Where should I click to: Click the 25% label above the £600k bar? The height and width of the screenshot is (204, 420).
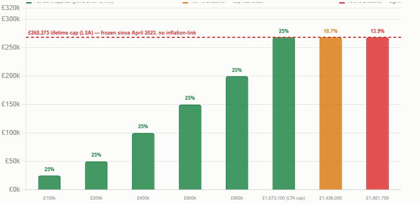(x=190, y=98)
